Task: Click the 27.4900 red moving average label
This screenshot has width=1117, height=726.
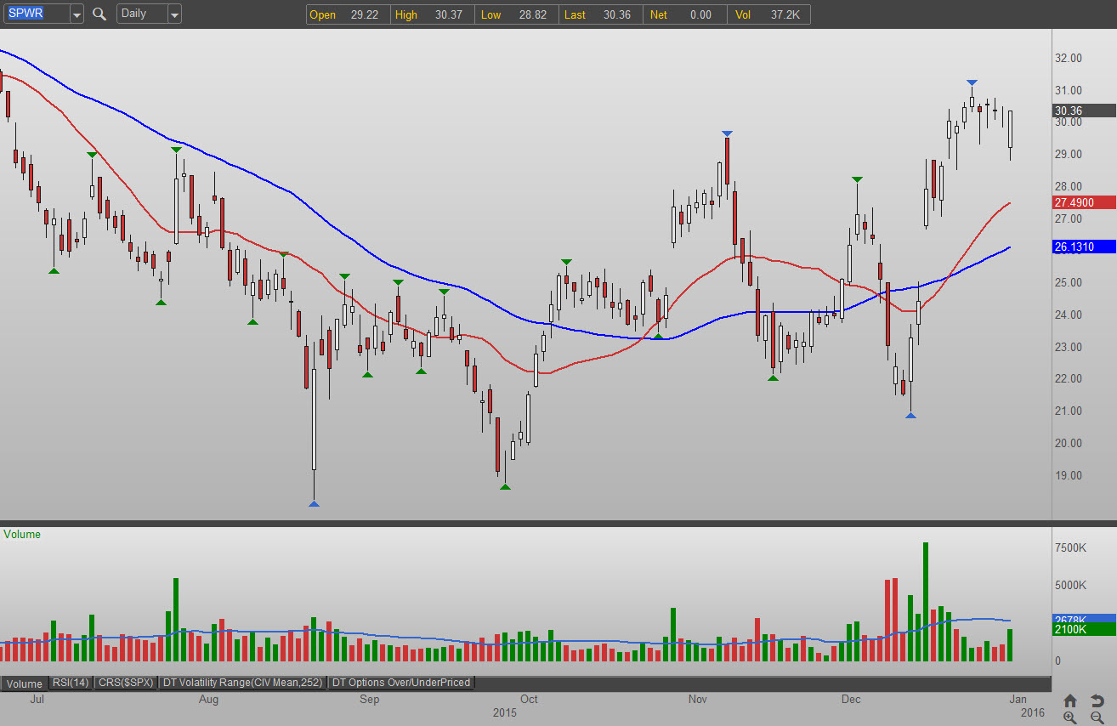Action: tap(1084, 202)
